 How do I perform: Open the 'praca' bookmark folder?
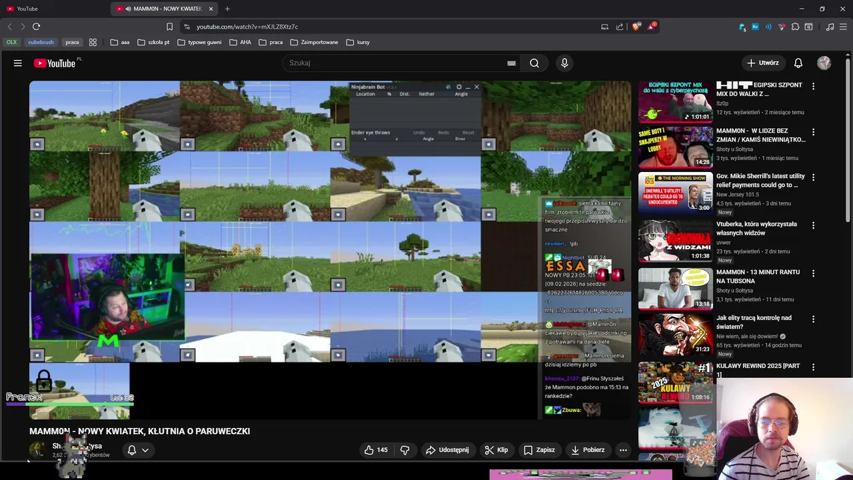point(271,42)
